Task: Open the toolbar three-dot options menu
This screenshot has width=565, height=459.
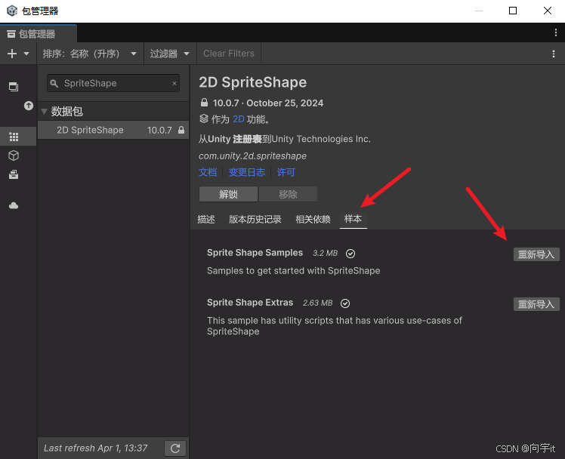Action: pyautogui.click(x=554, y=54)
